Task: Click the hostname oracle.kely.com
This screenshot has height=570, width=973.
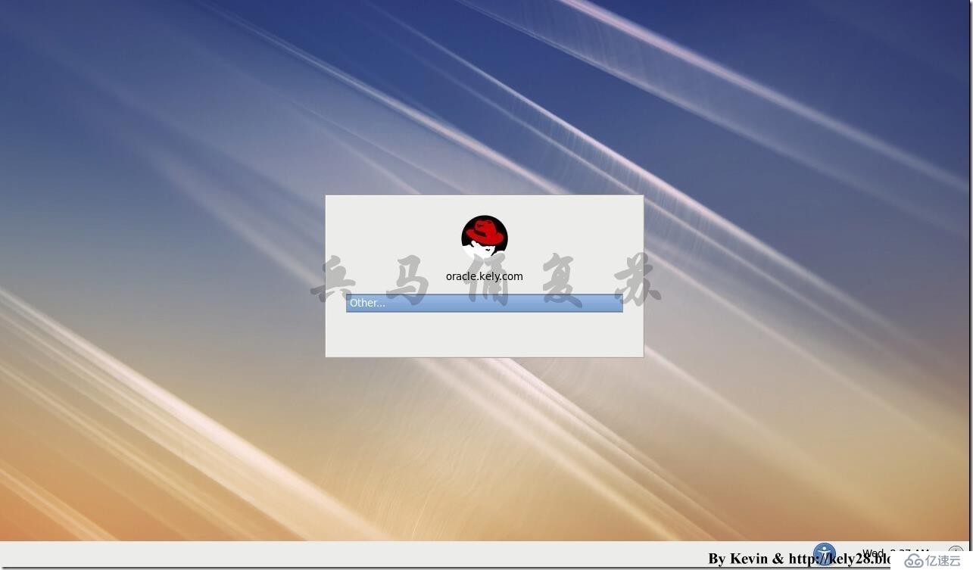Action: tap(484, 276)
